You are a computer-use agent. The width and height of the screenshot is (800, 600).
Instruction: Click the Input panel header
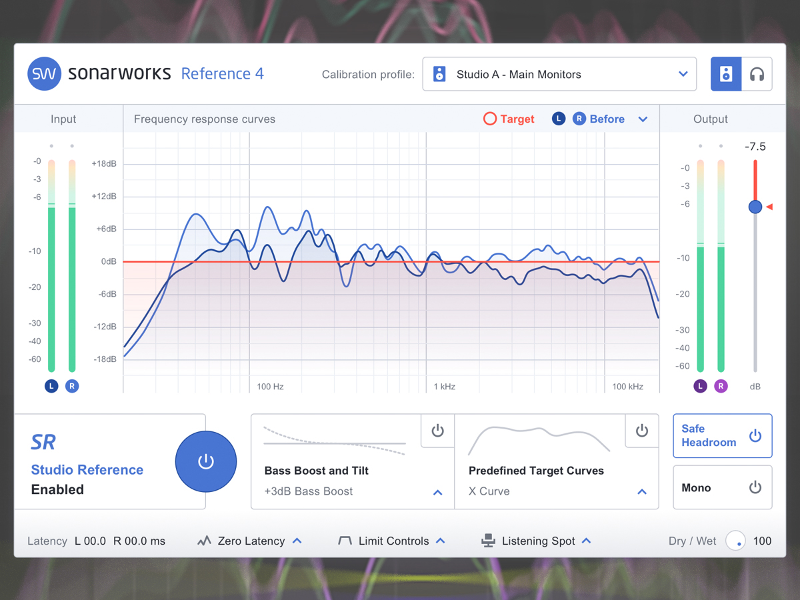pos(63,119)
